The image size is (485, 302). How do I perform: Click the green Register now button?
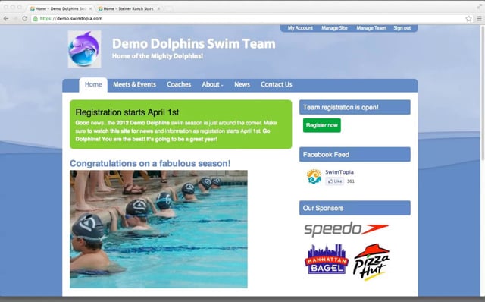(x=321, y=125)
